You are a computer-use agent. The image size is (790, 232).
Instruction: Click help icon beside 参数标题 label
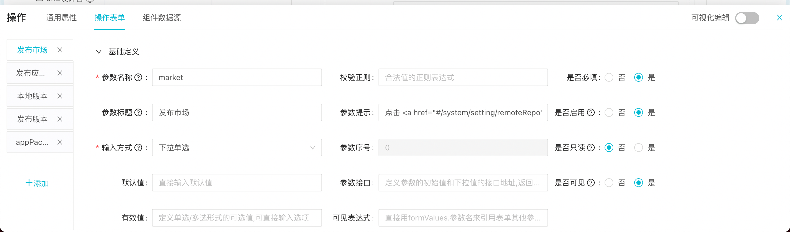click(138, 113)
